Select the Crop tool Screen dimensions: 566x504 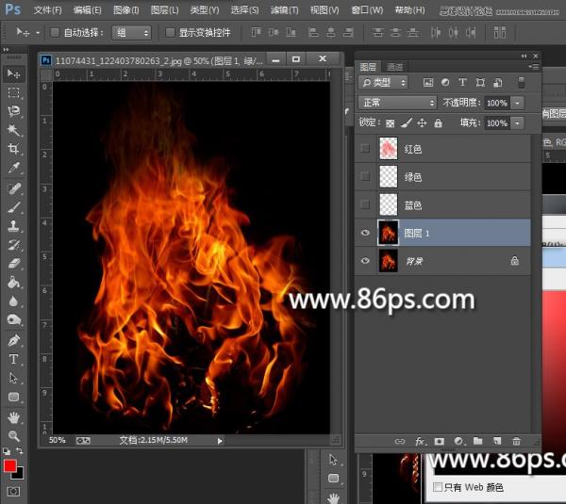14,149
